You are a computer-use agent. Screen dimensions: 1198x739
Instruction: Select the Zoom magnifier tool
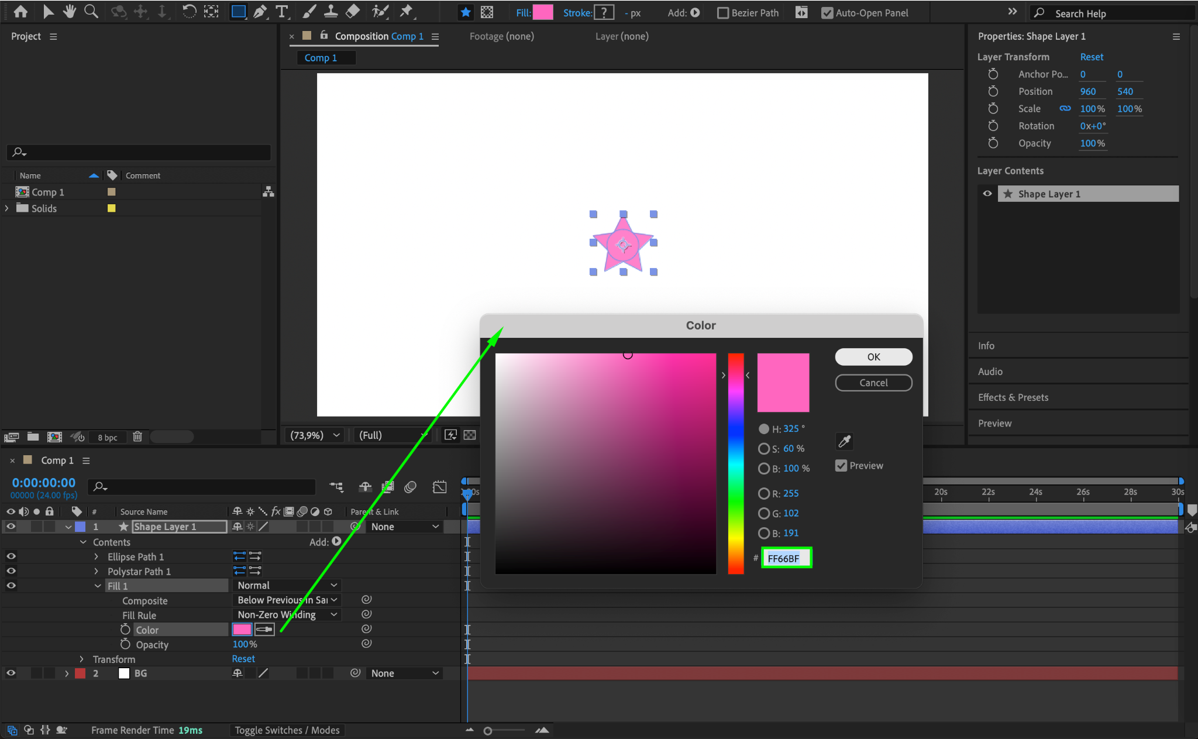91,12
